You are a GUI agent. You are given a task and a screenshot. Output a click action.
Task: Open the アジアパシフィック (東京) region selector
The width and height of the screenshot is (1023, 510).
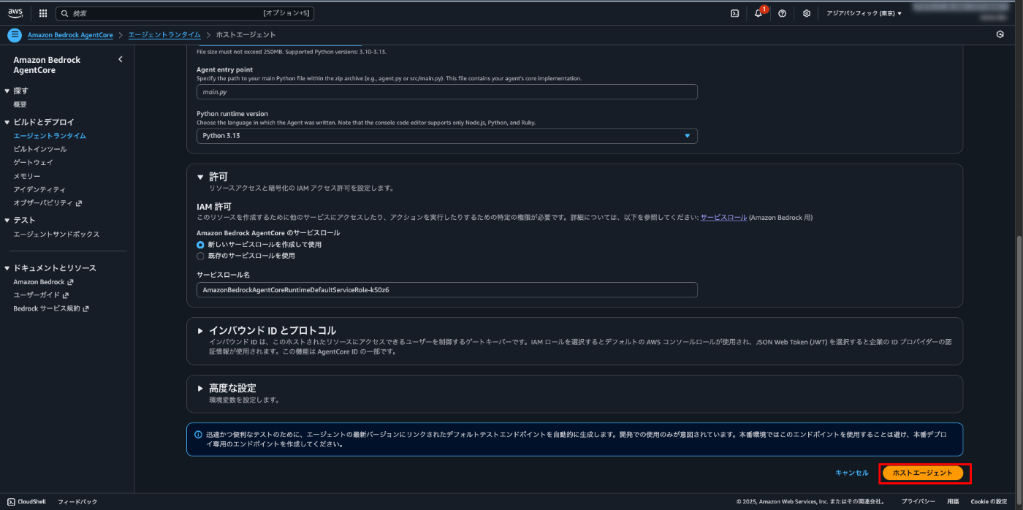click(864, 13)
